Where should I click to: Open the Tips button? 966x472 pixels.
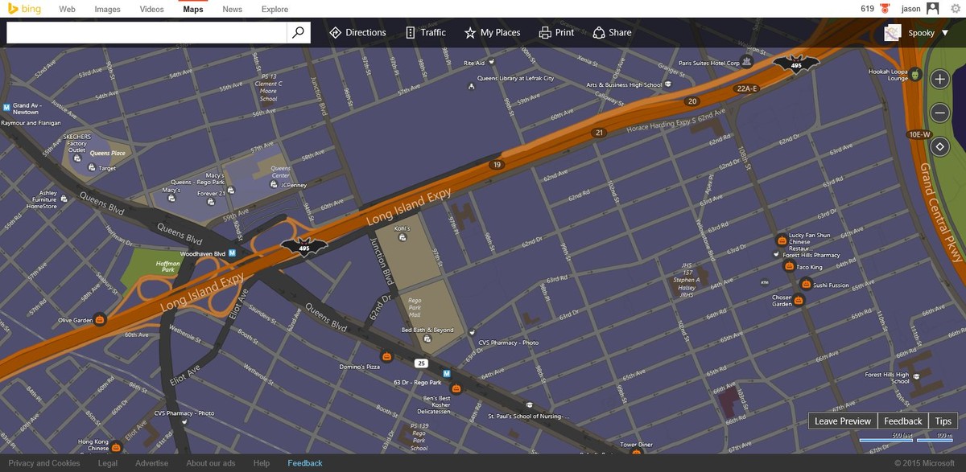[944, 421]
